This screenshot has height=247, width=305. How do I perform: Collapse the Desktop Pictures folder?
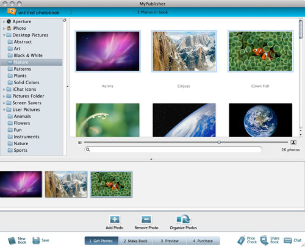click(4, 35)
